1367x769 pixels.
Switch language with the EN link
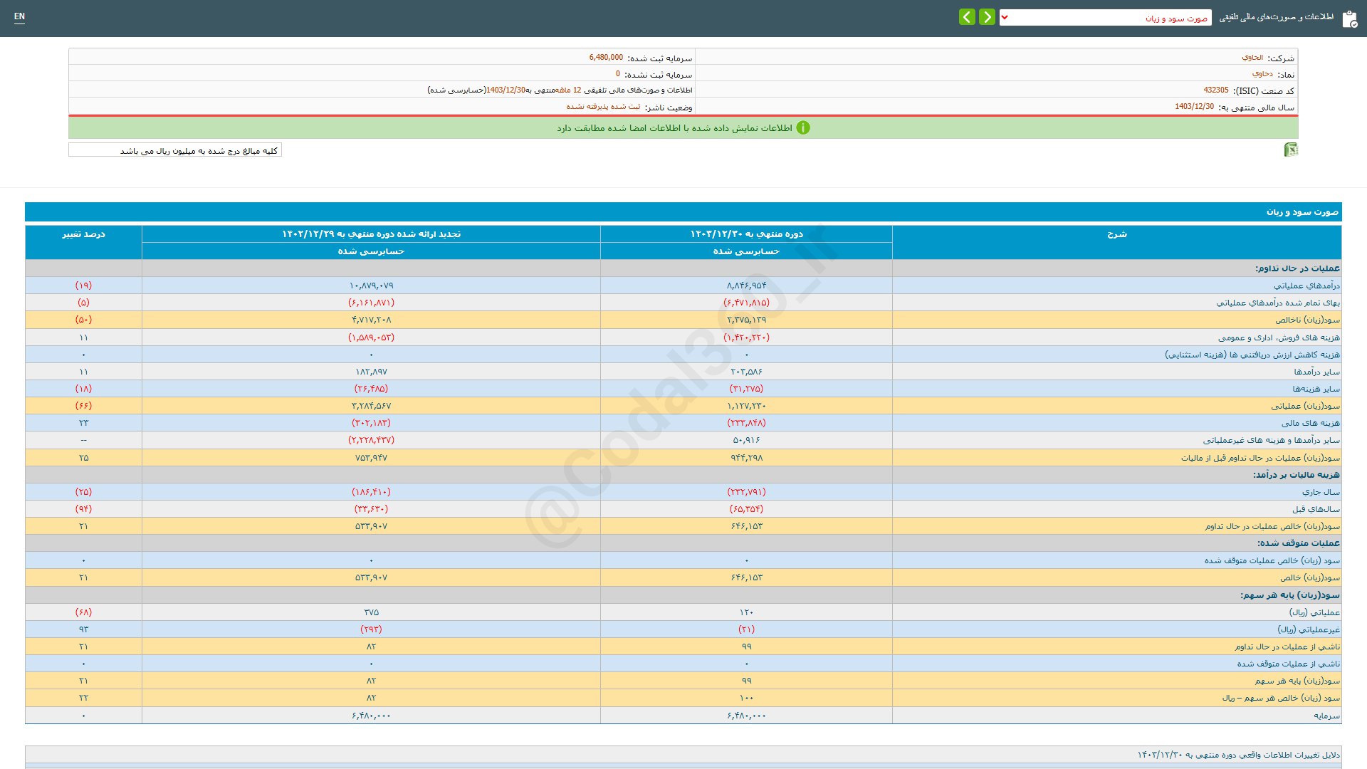[x=19, y=16]
